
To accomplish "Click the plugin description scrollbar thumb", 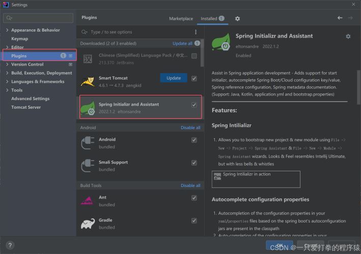I will coord(358,87).
